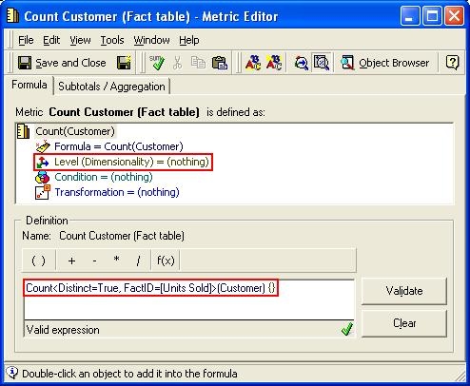Select the Transformation = (nothing) row
Screen dimensions: 470x386
pyautogui.click(x=108, y=192)
